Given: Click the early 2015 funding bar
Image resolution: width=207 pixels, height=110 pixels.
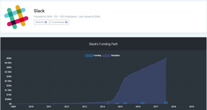Looking at the screenshot, I should [125, 103].
